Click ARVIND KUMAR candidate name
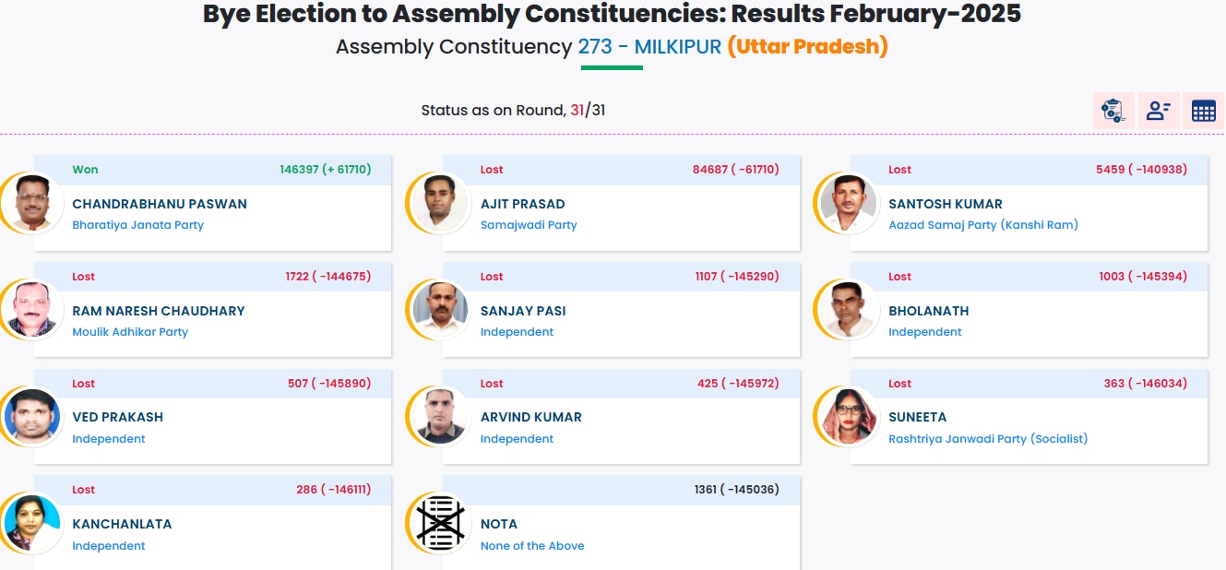Screen dimensions: 1226x570 click(531, 417)
